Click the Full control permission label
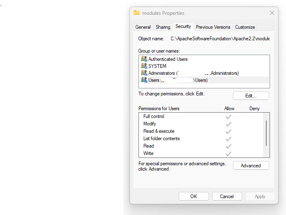Screen dimensions: 286x215 tap(154, 116)
